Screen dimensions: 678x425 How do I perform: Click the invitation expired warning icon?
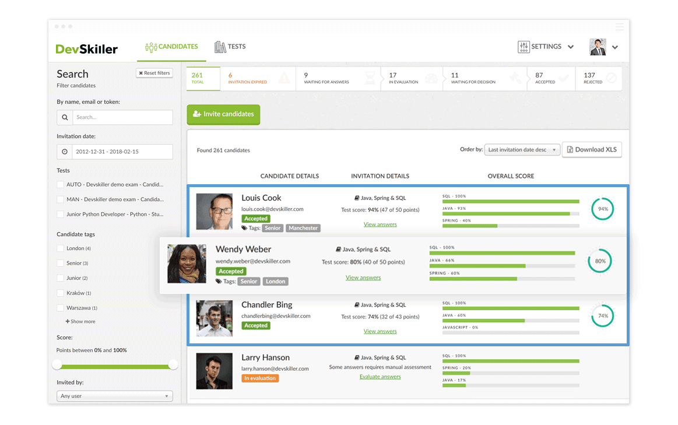[284, 78]
